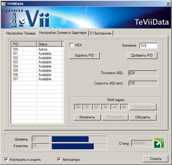Click the Значение input field
Image resolution: width=172 pixels, height=165 pixels.
[x=148, y=45]
